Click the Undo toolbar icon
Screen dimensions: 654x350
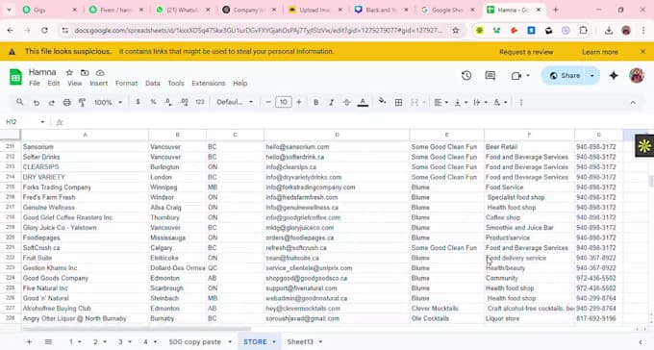pyautogui.click(x=37, y=102)
